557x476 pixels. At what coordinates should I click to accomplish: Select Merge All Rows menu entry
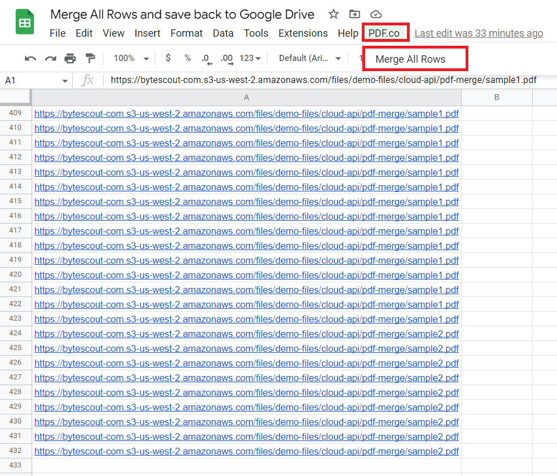410,59
